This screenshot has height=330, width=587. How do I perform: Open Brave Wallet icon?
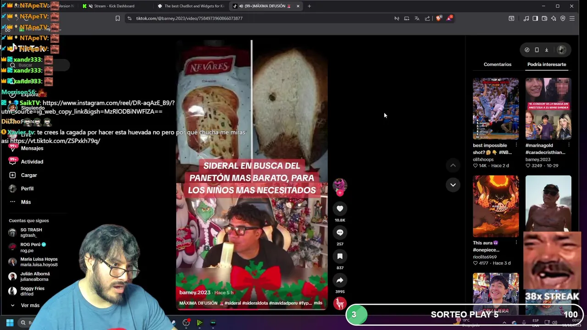tap(544, 18)
